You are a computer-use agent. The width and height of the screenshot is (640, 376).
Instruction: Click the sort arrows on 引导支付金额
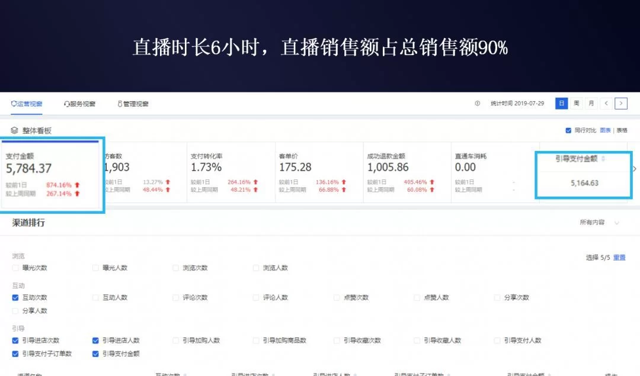[x=603, y=159]
